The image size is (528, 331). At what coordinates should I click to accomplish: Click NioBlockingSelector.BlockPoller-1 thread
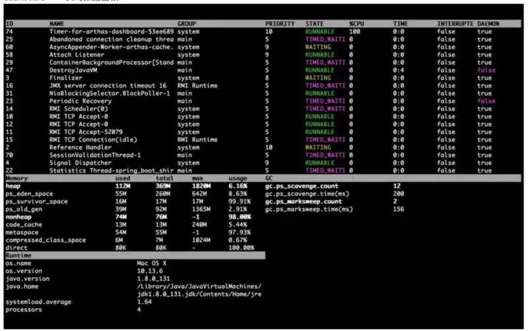coord(110,94)
